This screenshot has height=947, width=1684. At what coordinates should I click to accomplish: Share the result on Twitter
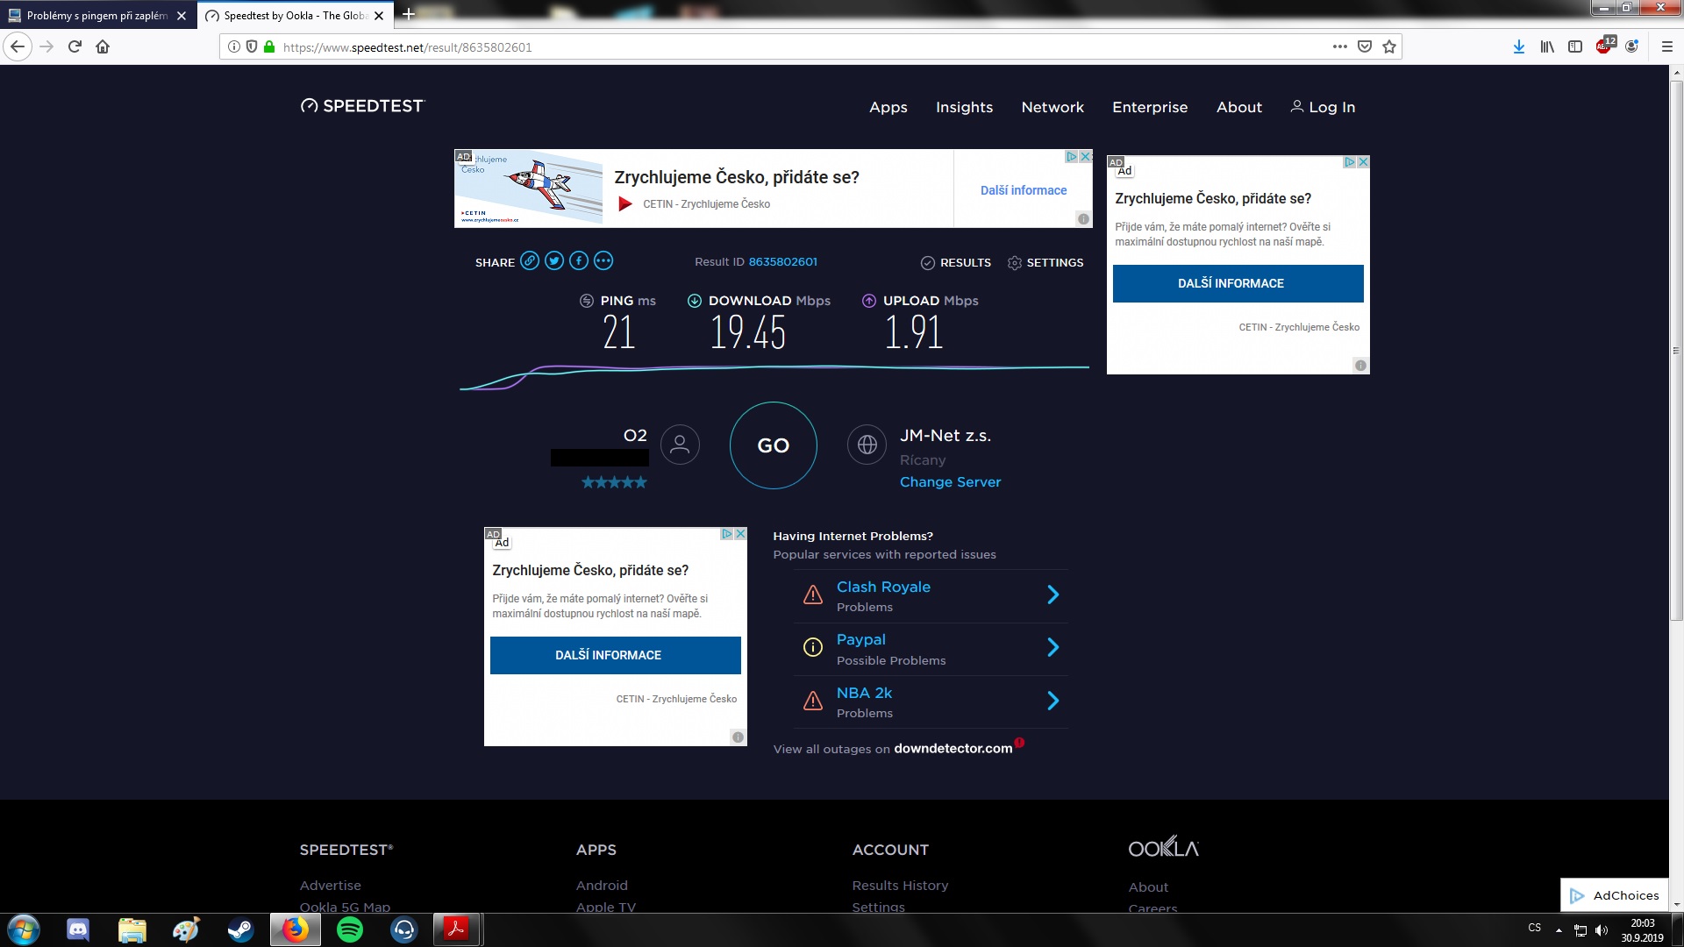point(554,261)
